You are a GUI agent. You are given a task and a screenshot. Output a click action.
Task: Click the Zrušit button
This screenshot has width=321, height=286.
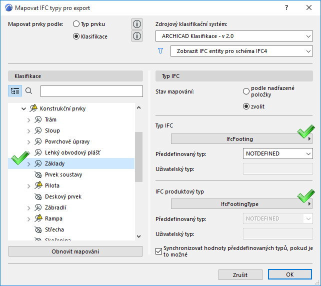point(240,274)
